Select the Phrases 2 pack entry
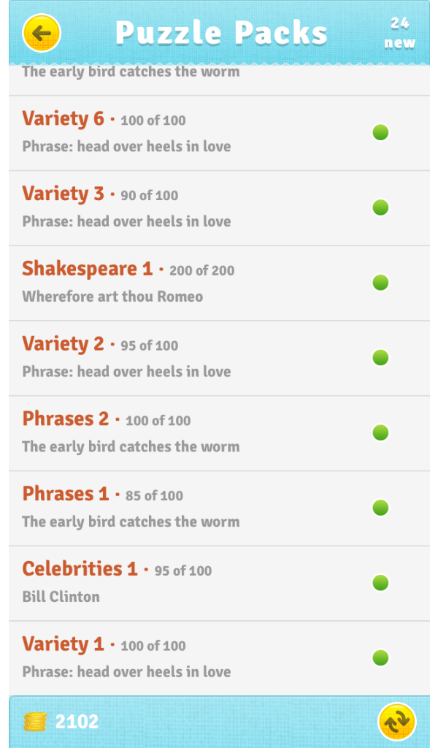This screenshot has height=748, width=438. (x=182, y=432)
